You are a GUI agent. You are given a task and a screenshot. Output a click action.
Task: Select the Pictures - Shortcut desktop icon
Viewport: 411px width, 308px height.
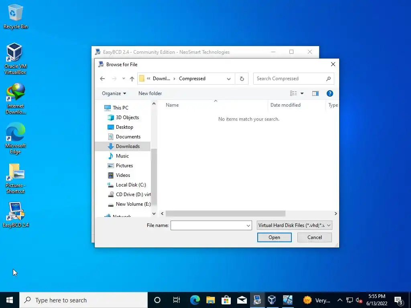click(x=16, y=178)
